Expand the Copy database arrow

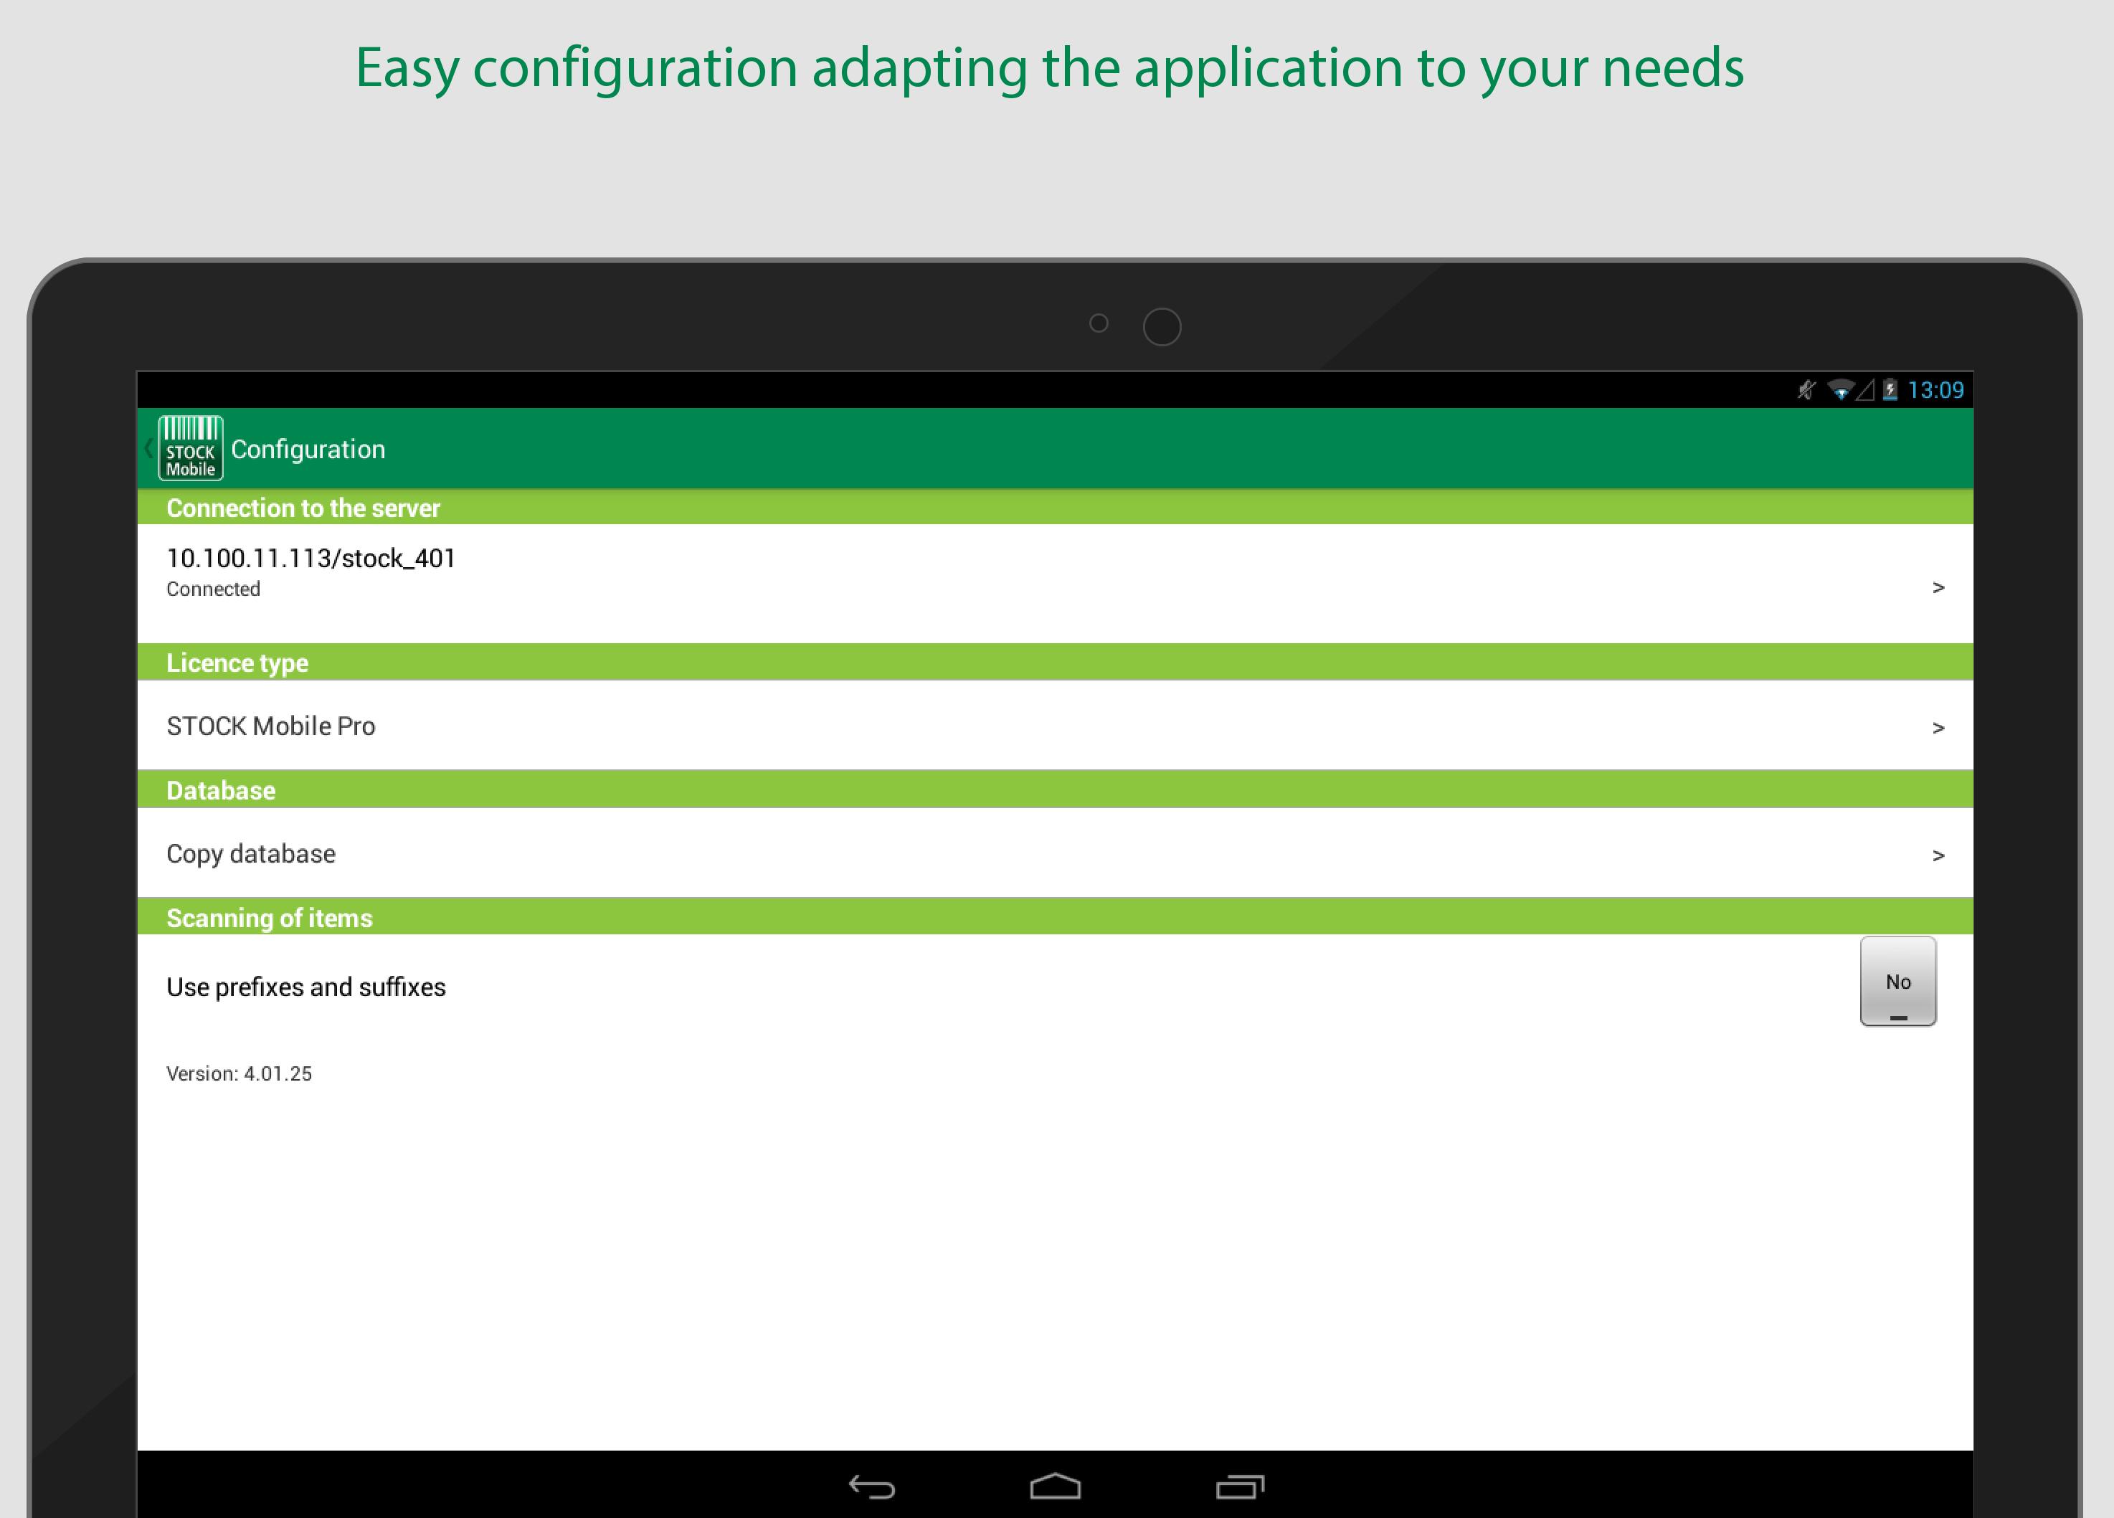(1938, 855)
